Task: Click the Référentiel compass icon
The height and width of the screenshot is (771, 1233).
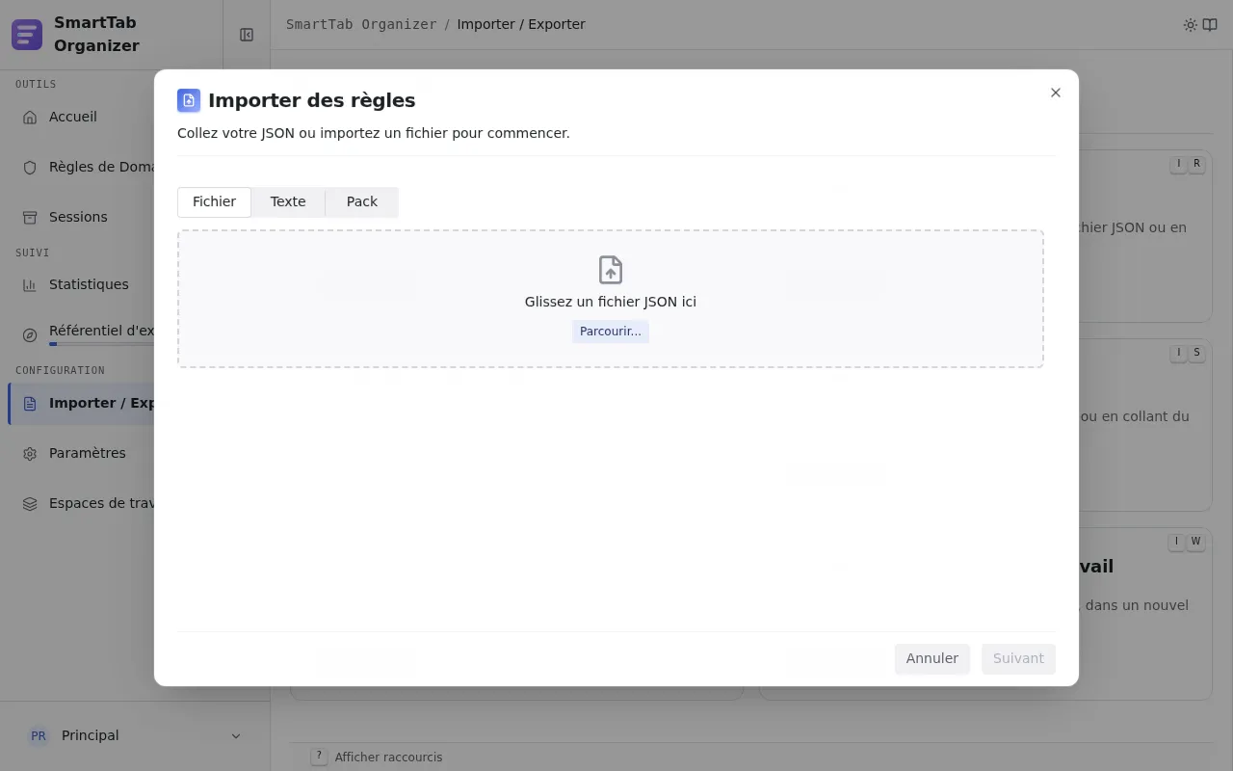Action: [x=30, y=335]
